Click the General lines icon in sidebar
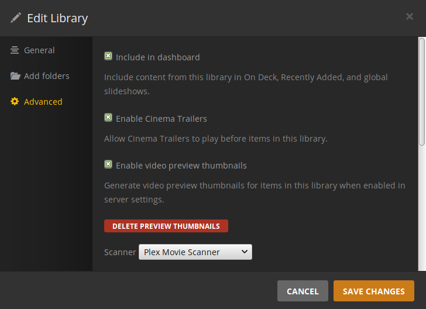Screen dimensions: 426x309 15,50
